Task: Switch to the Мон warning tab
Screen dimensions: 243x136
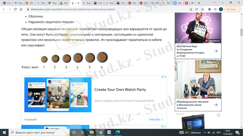Action: pyautogui.click(x=64, y=3)
